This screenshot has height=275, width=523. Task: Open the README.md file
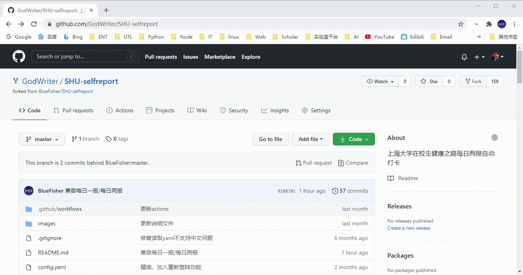coord(53,253)
